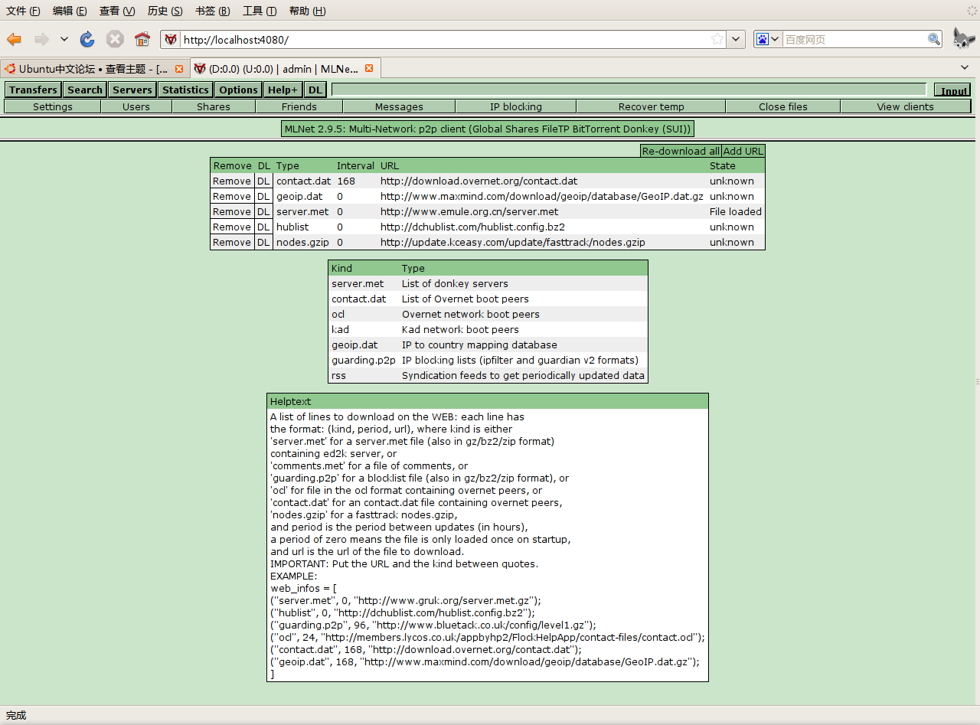This screenshot has height=725, width=980.
Task: Open the search engine selector dropdown
Action: (768, 39)
